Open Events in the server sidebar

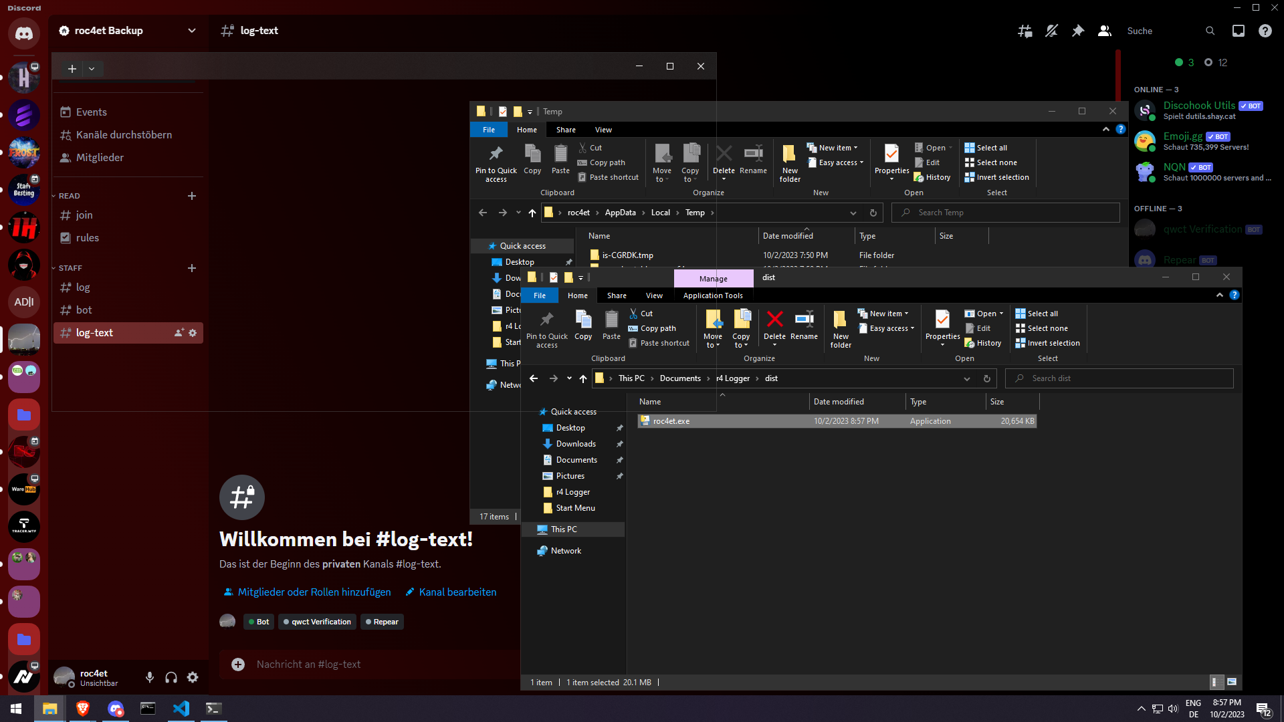tap(127, 112)
